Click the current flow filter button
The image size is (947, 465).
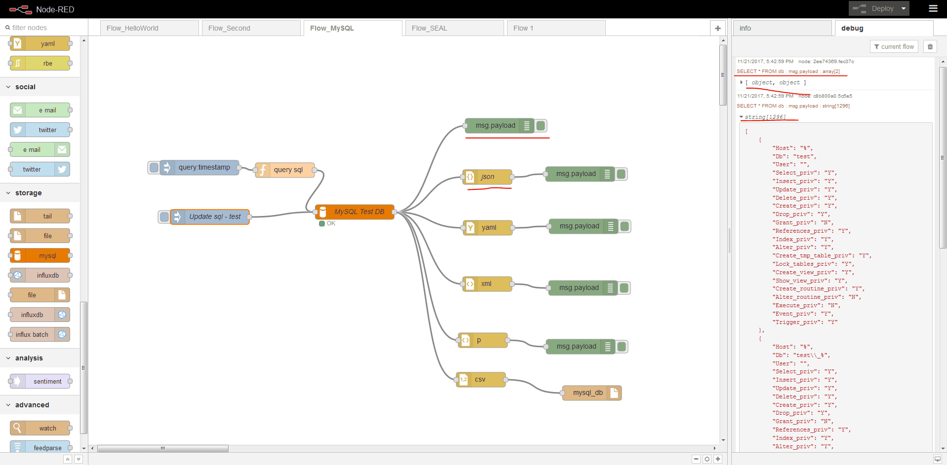coord(894,46)
